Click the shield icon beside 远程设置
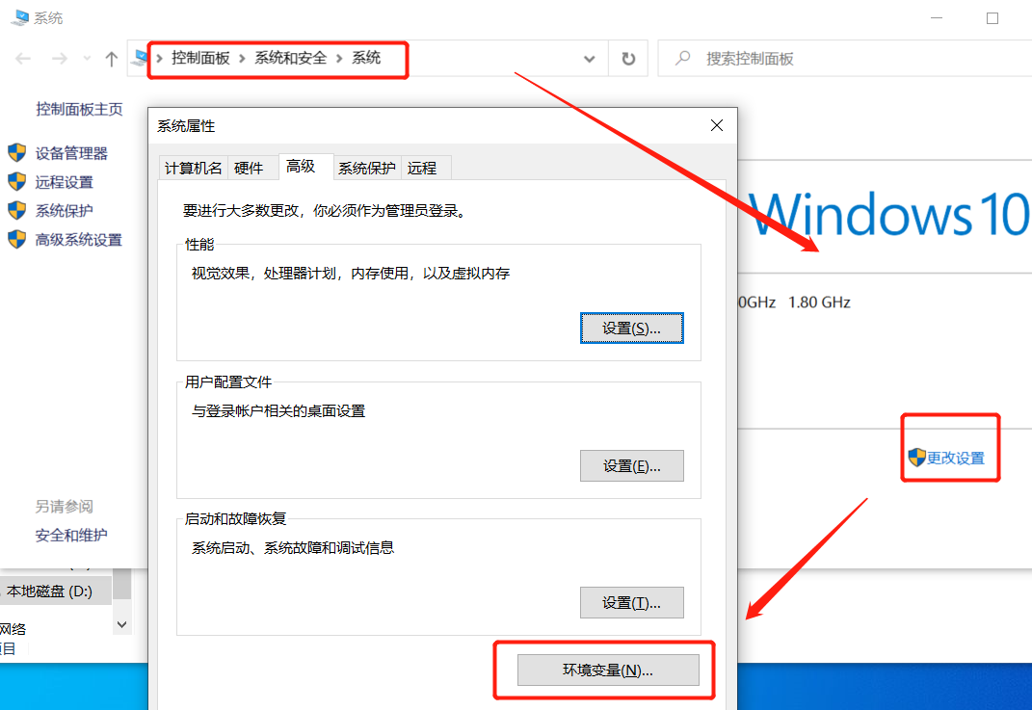 [16, 182]
